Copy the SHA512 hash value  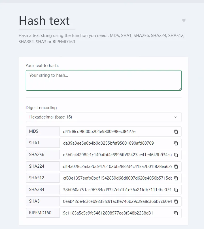pyautogui.click(x=176, y=178)
